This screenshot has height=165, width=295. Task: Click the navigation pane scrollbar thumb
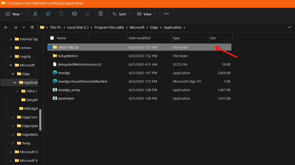coord(40,120)
